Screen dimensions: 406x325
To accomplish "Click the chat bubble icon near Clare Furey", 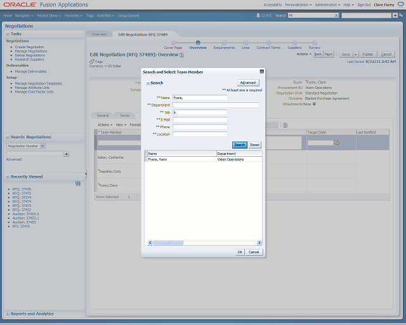I will [400, 4].
